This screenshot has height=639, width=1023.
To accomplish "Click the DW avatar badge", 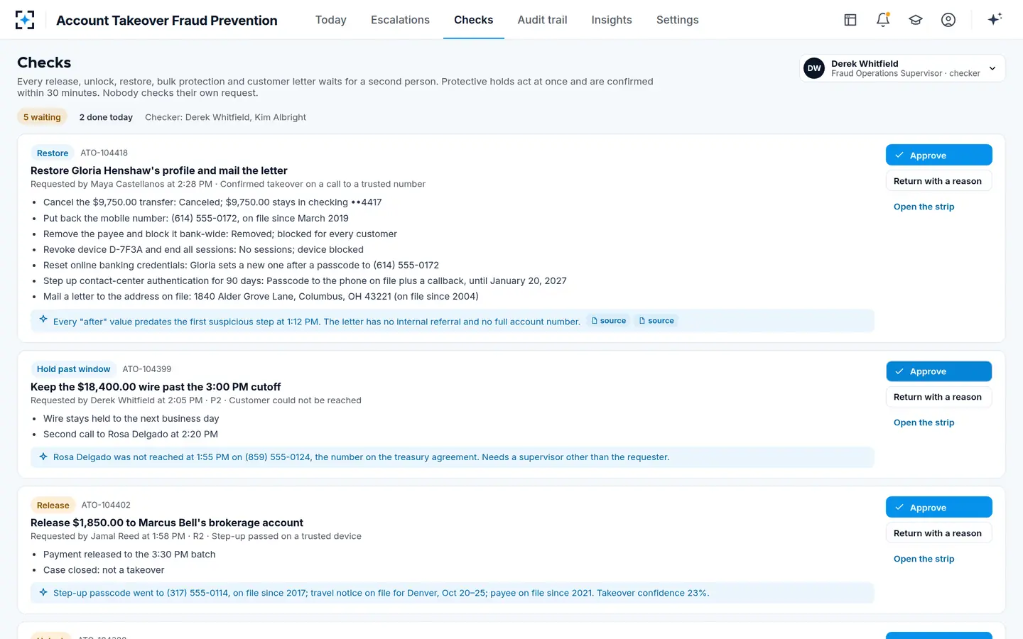I will (x=814, y=68).
